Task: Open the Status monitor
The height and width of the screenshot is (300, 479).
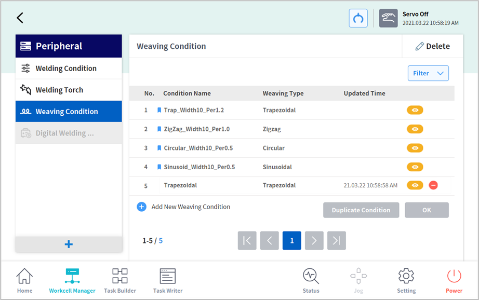Action: coord(311,281)
